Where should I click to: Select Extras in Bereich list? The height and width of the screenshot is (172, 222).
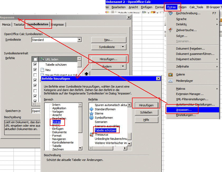[x=56, y=122]
